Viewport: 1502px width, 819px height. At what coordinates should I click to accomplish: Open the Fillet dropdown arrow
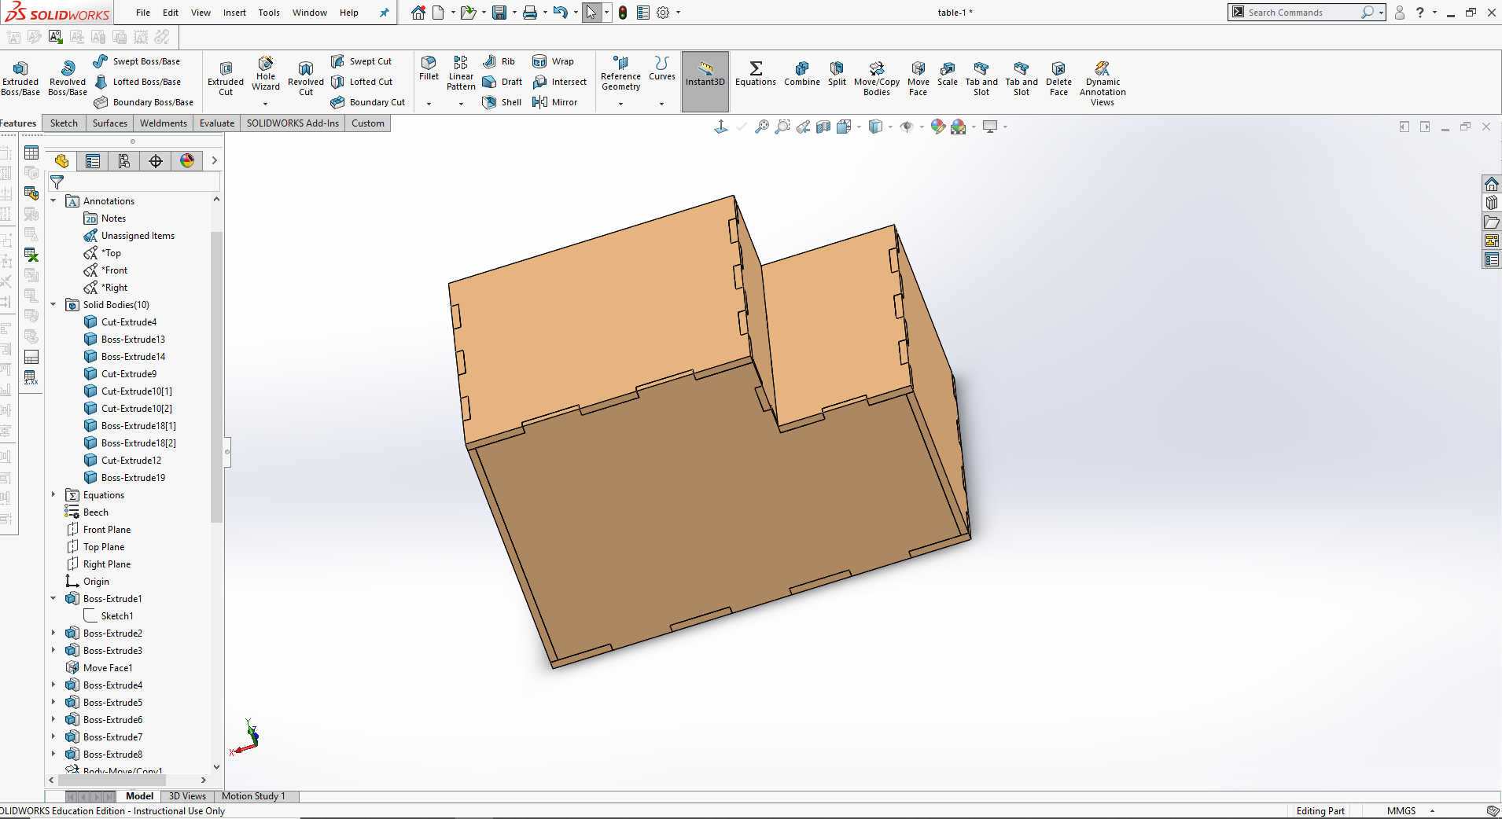coord(429,103)
